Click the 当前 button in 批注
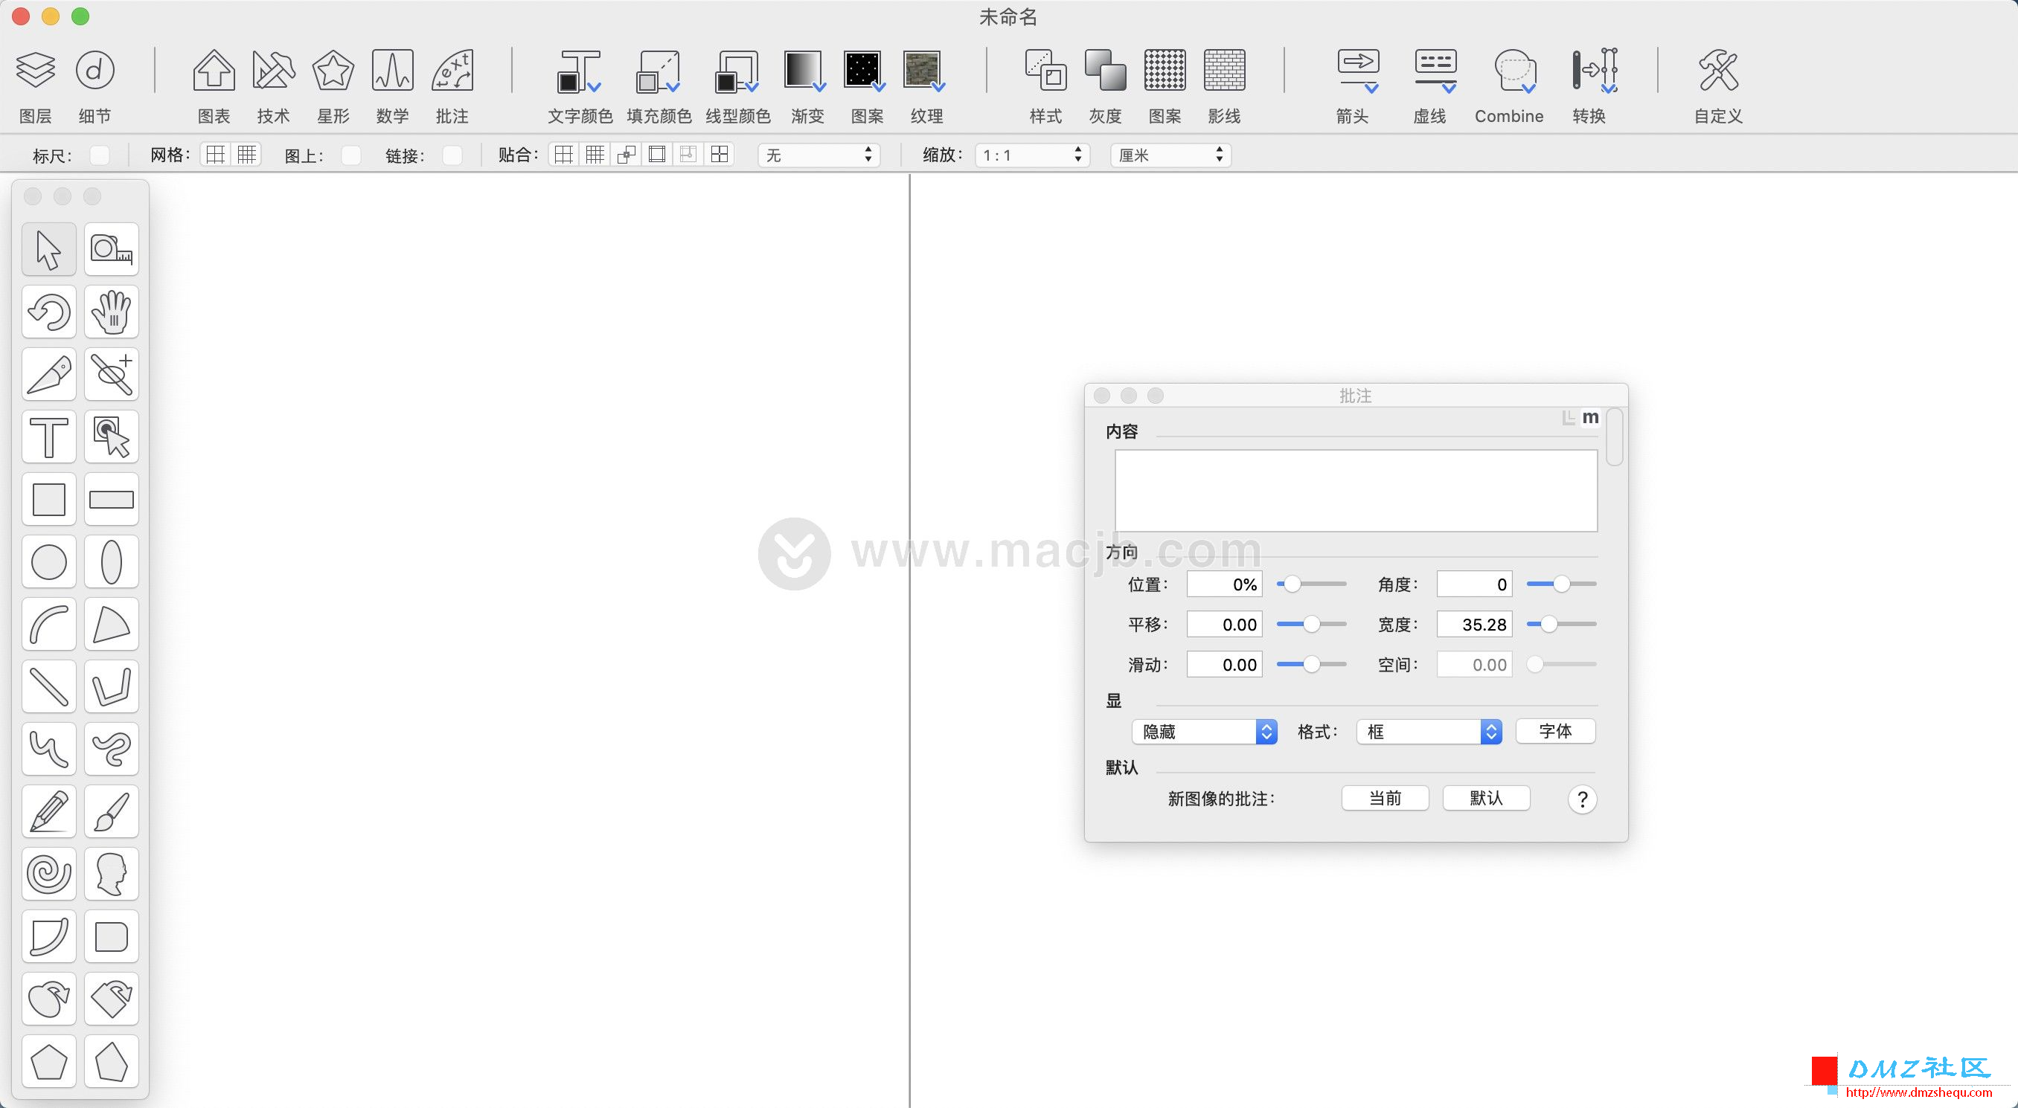 tap(1385, 798)
